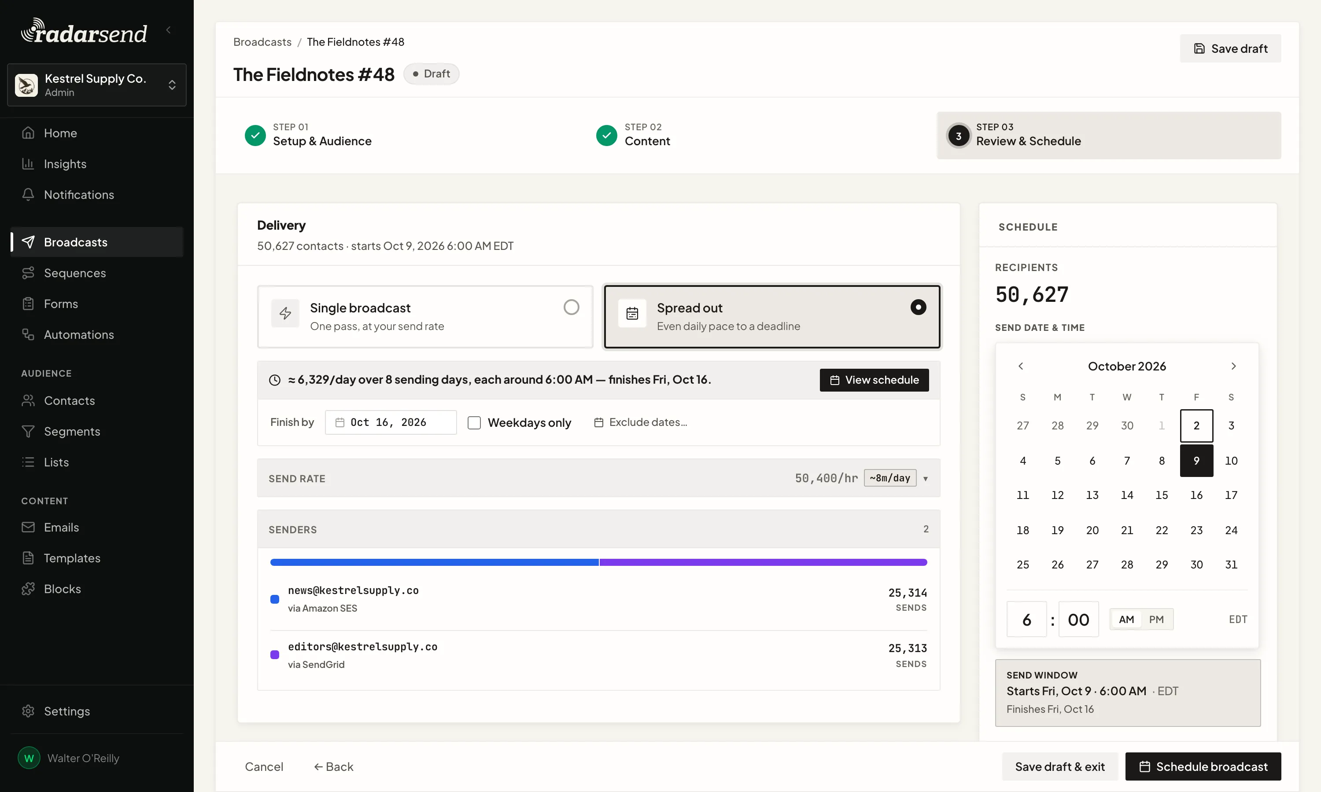Click the Schedule broadcast button
1321x792 pixels.
[x=1203, y=766]
